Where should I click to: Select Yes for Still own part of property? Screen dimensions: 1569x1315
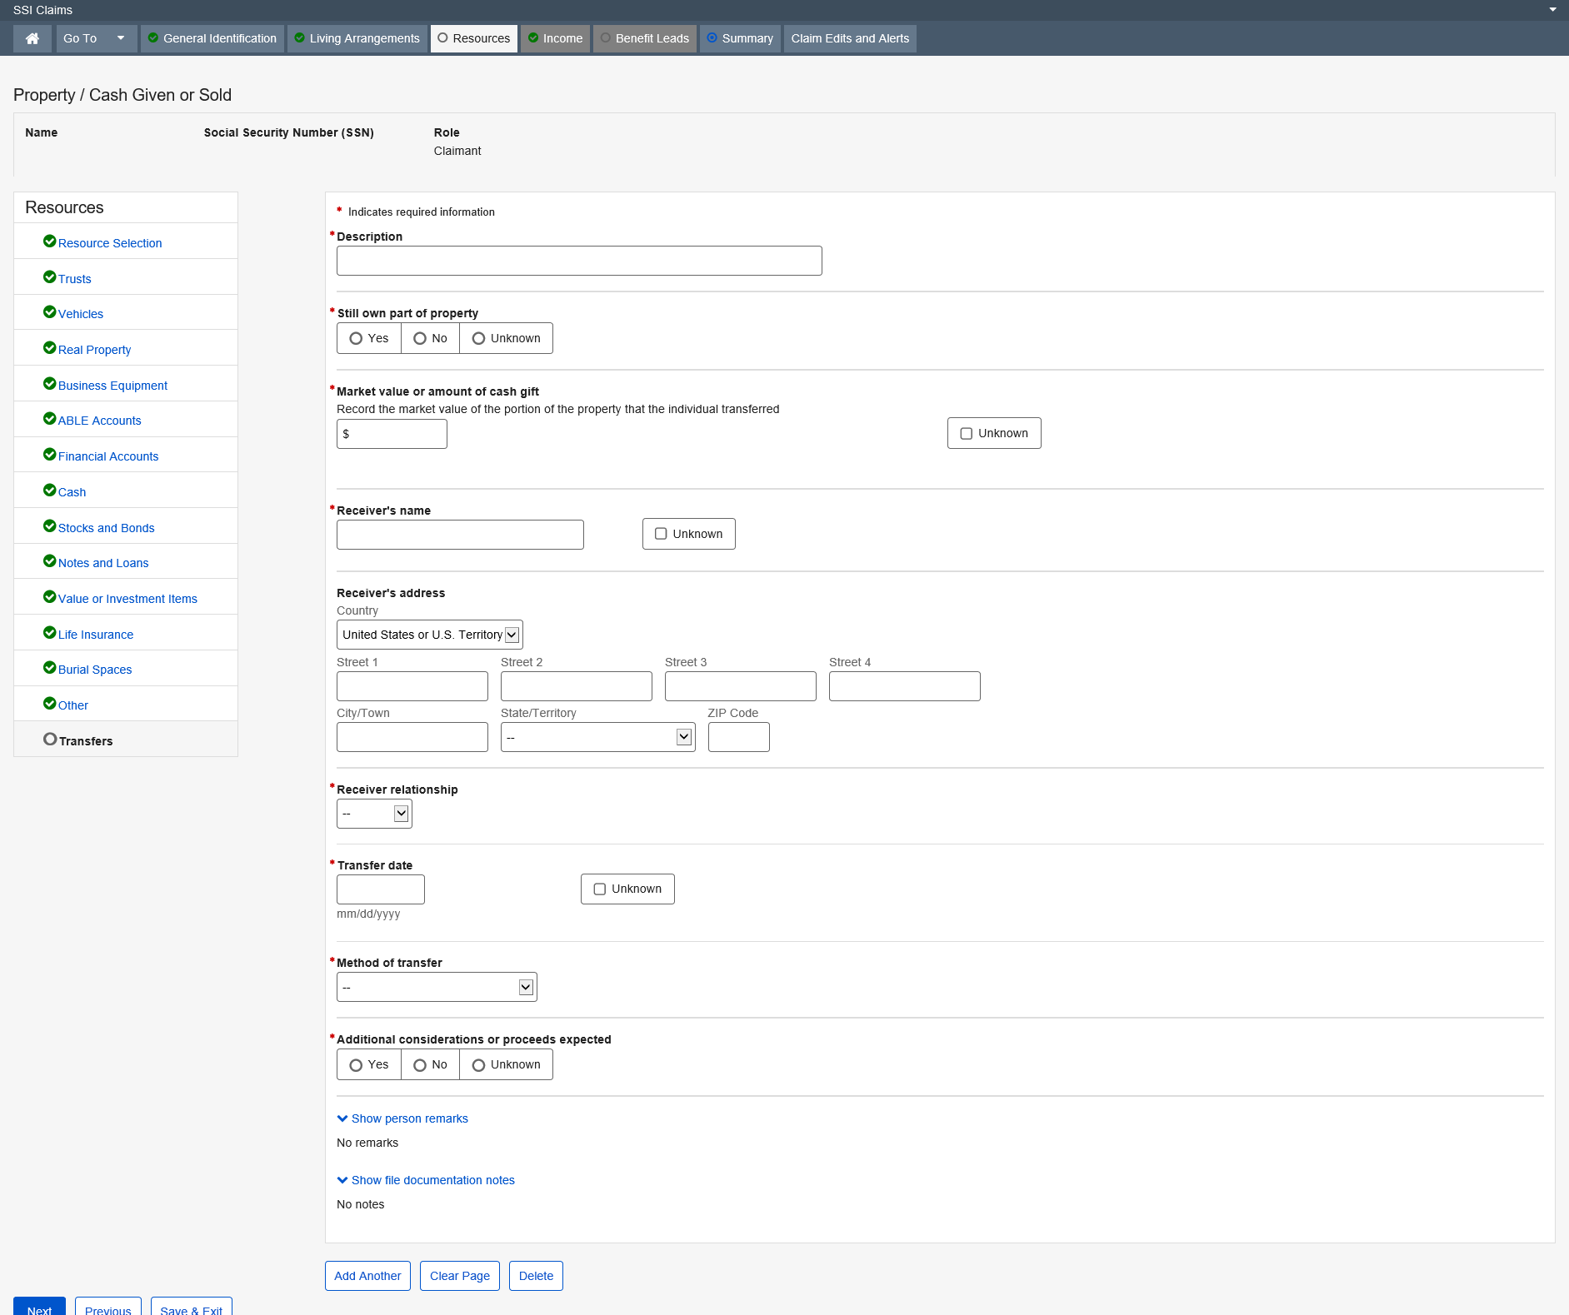click(x=357, y=339)
